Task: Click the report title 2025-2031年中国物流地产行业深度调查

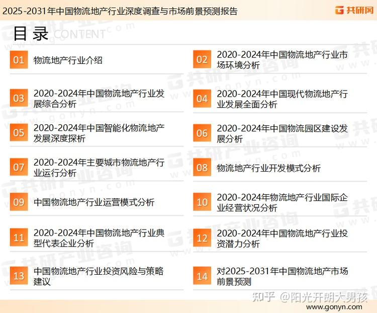Action: point(120,11)
